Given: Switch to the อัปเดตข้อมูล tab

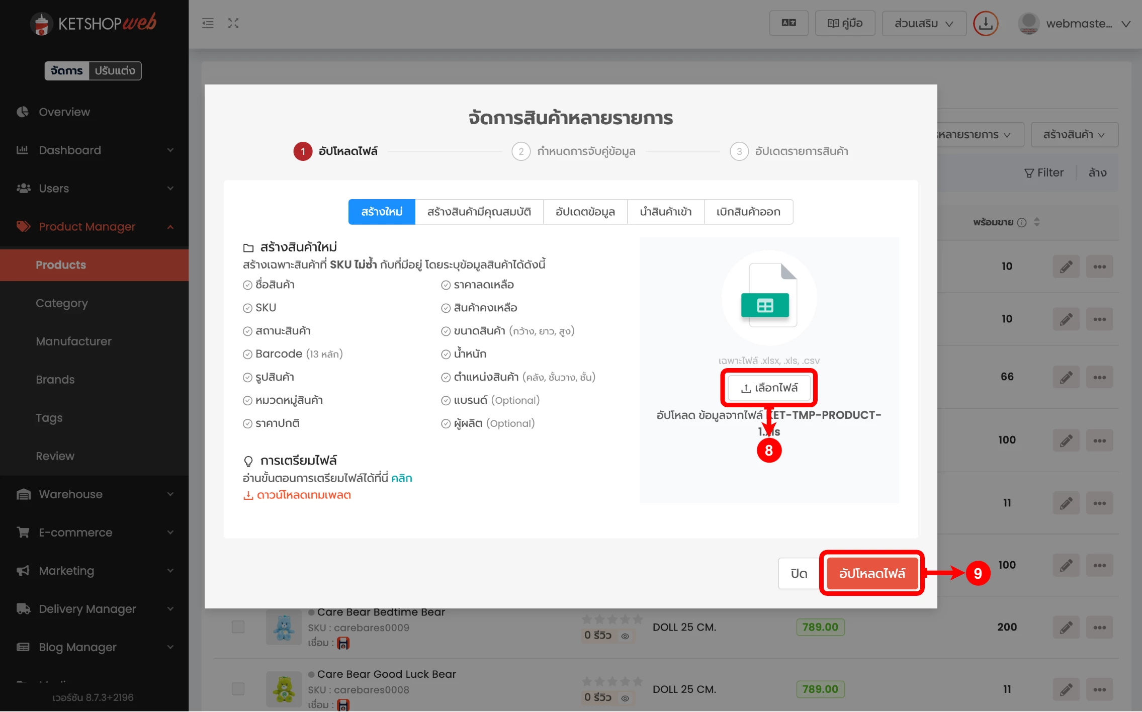Looking at the screenshot, I should (585, 212).
